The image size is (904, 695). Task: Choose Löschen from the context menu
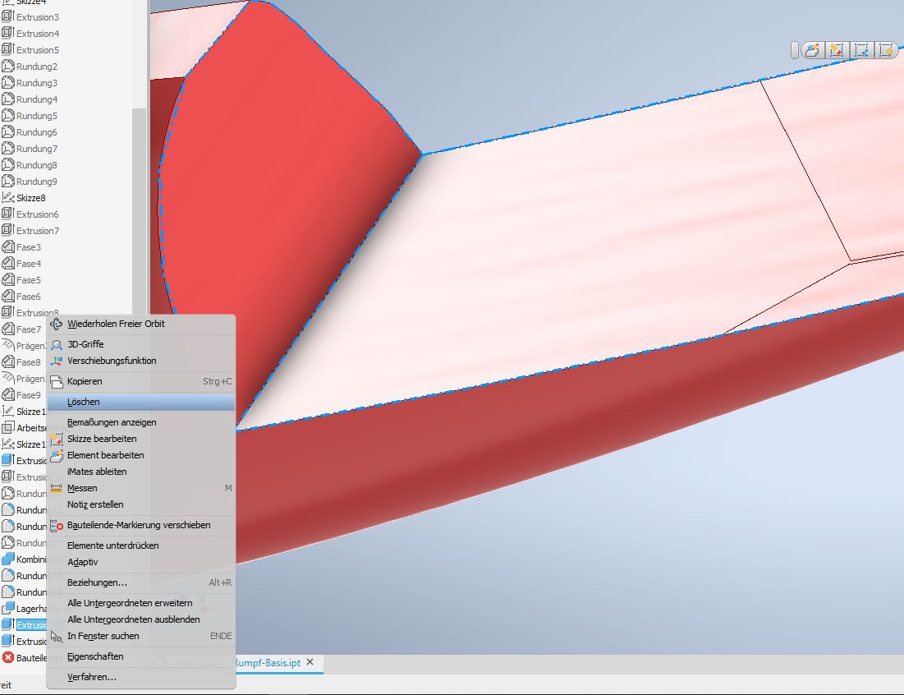click(x=84, y=402)
